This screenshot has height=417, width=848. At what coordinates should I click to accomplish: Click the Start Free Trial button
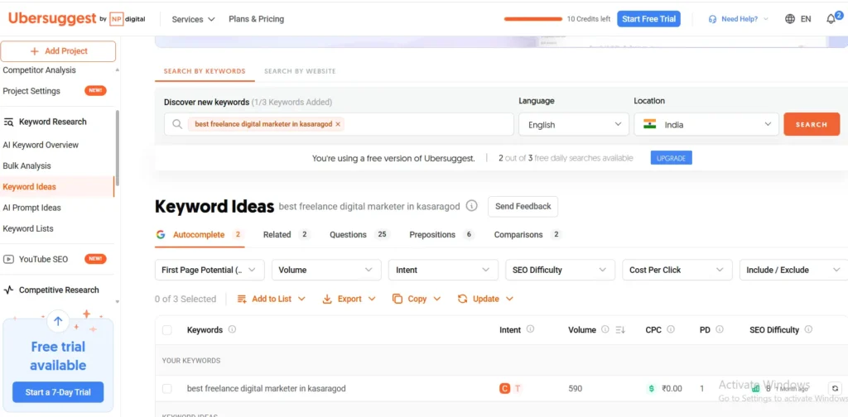(648, 19)
